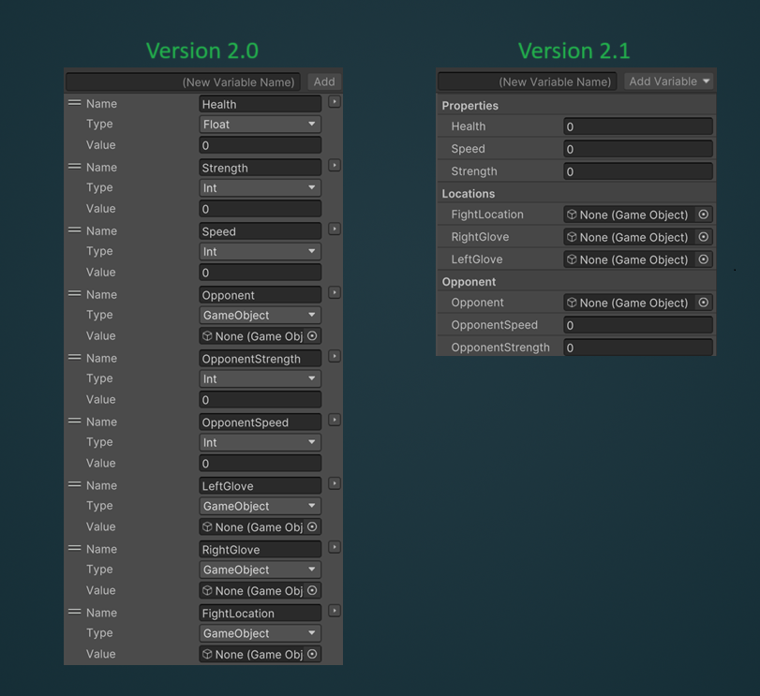Open object picker for FightLocation in Version 2.1
Viewport: 760px width, 696px height.
click(x=703, y=215)
